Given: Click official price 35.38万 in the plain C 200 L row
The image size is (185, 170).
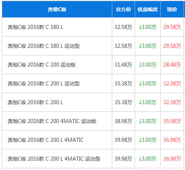Looking at the screenshot, I should (123, 102).
